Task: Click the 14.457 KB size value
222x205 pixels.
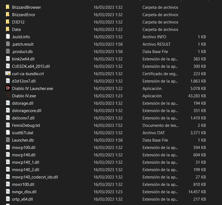Action: 197,192
